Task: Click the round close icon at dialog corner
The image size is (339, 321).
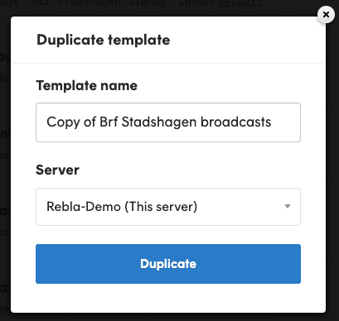Action: pyautogui.click(x=326, y=14)
